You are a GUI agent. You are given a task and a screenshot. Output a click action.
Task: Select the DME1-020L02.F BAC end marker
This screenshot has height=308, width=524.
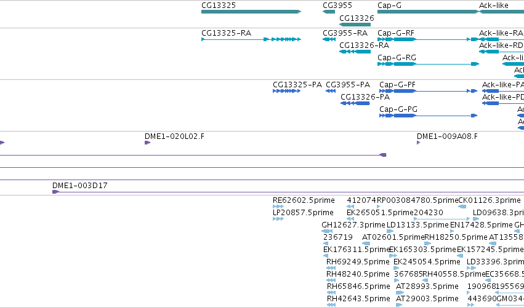pos(147,143)
